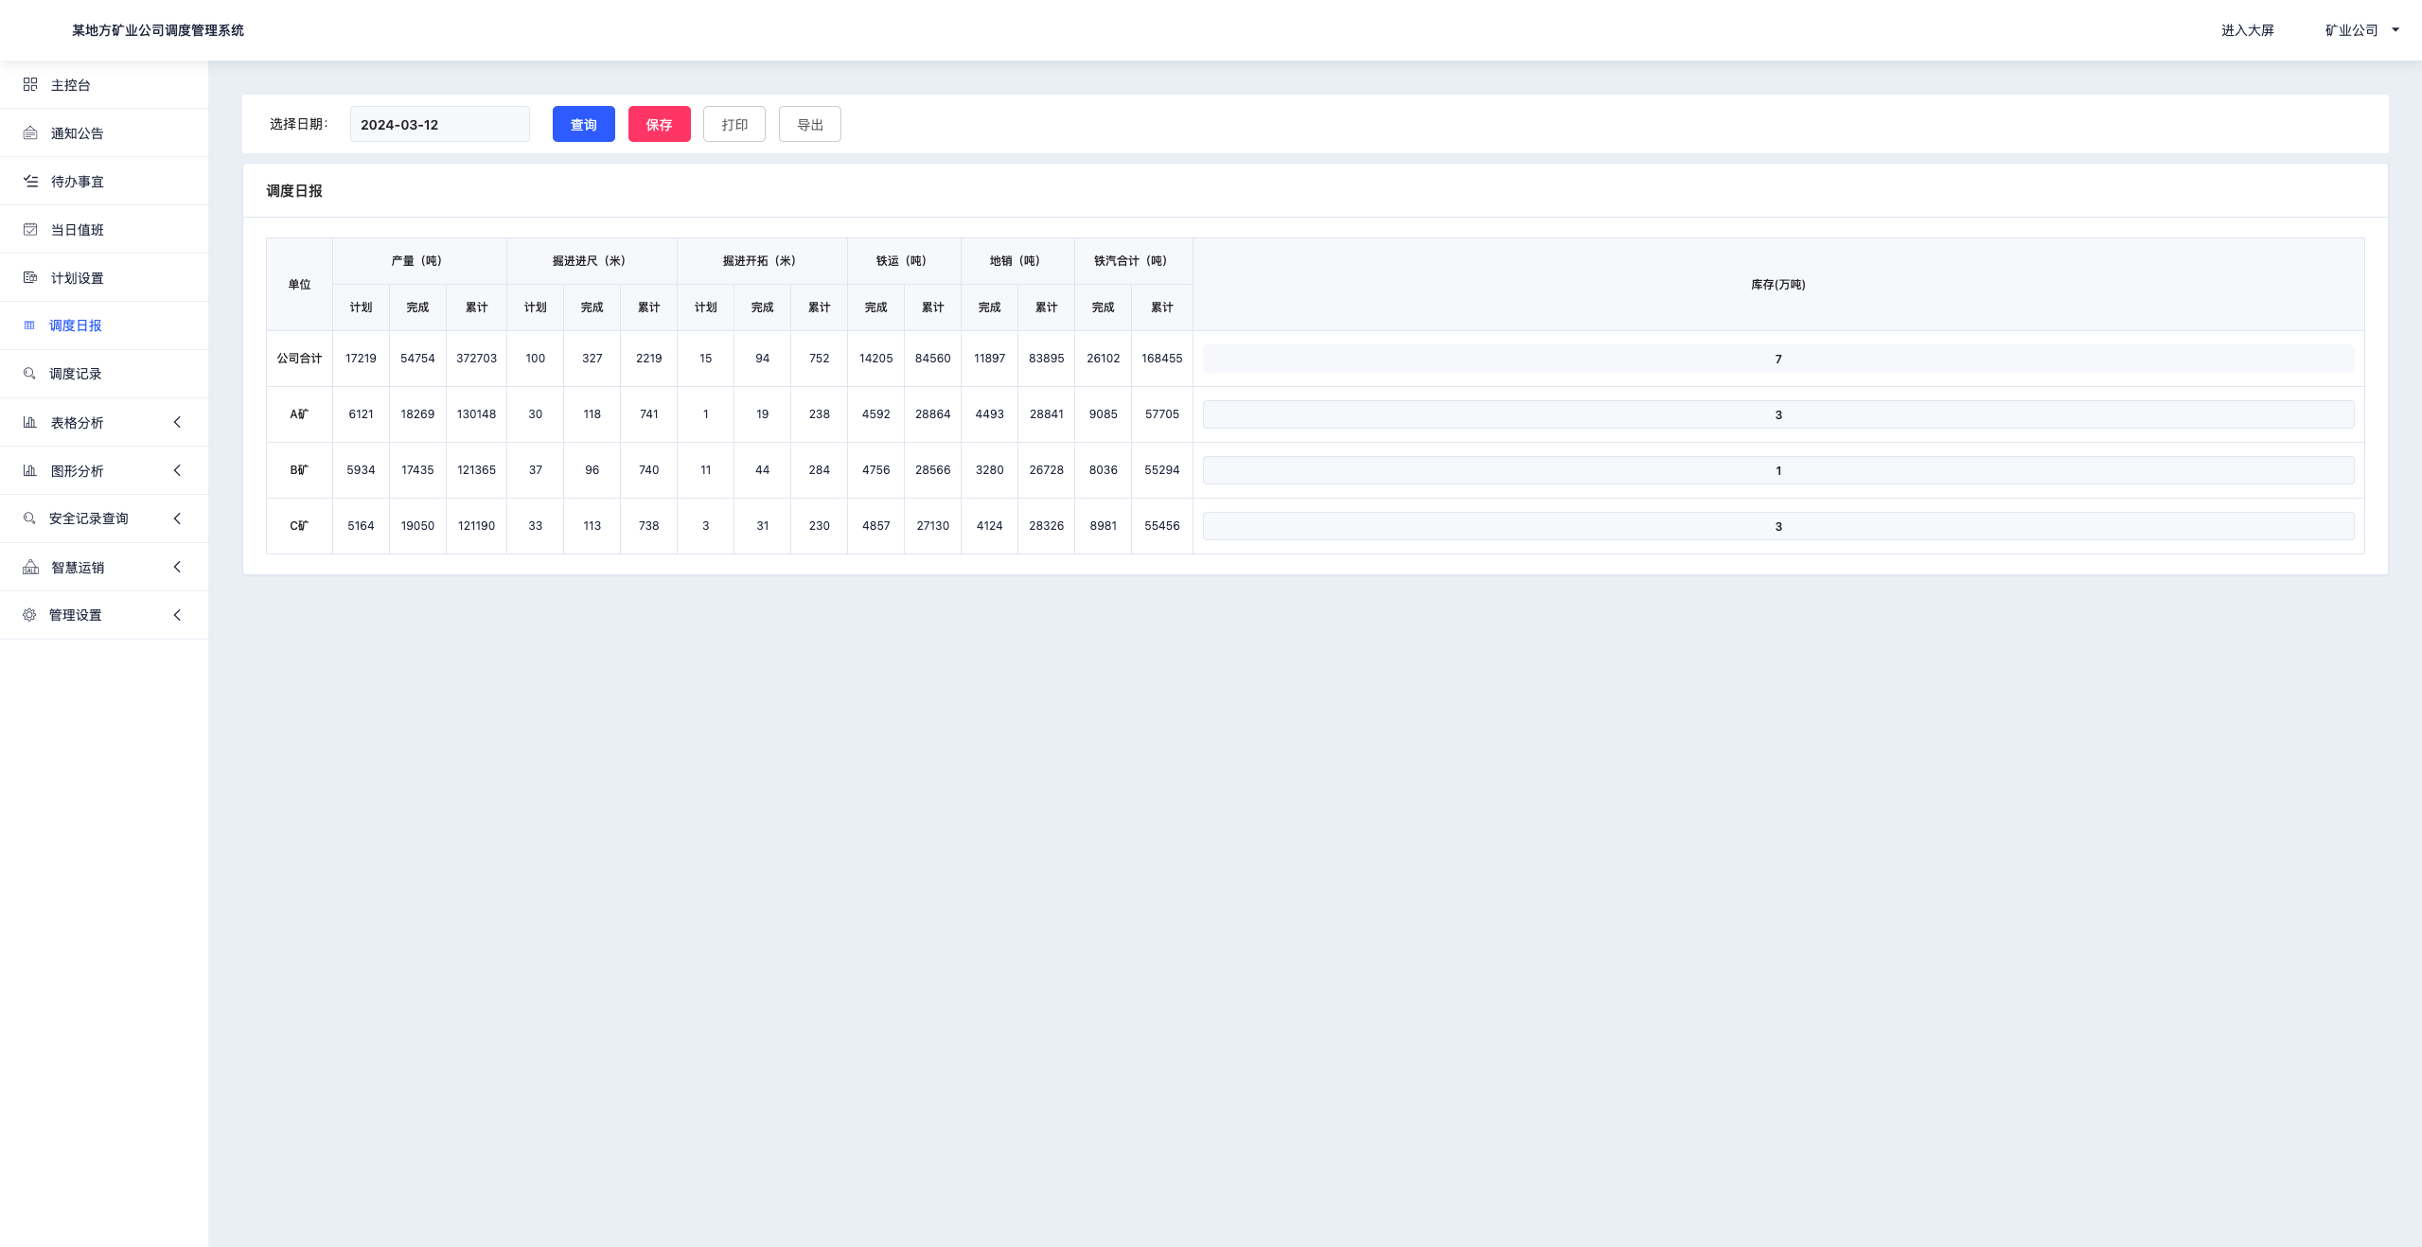Image resolution: width=2422 pixels, height=1247 pixels.
Task: Open 计划设置 from the sidebar
Action: pyautogui.click(x=104, y=278)
